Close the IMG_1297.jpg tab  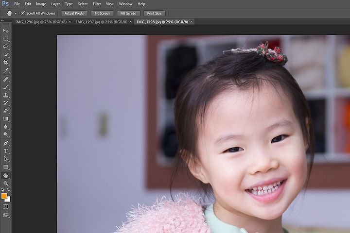[x=131, y=22]
